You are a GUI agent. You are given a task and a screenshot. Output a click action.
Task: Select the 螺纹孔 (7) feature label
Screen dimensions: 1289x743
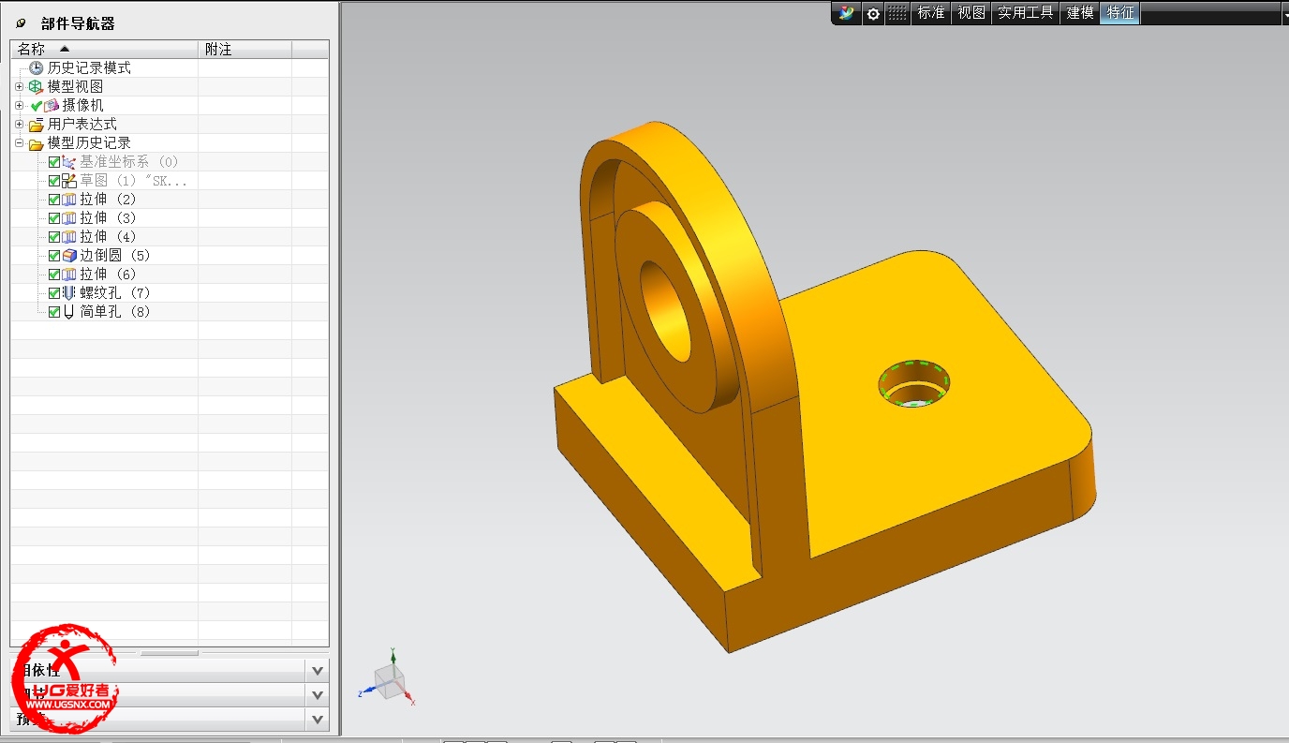tap(114, 293)
